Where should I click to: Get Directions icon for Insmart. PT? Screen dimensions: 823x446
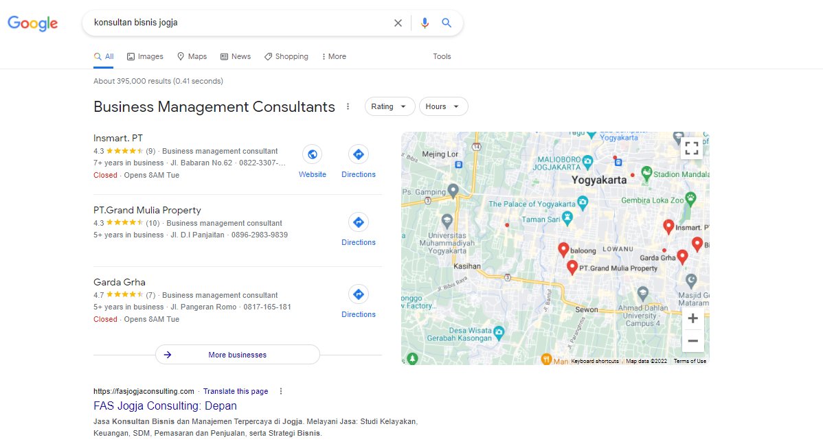coord(359,154)
